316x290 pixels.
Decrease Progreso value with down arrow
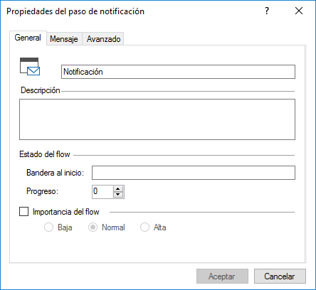[118, 195]
